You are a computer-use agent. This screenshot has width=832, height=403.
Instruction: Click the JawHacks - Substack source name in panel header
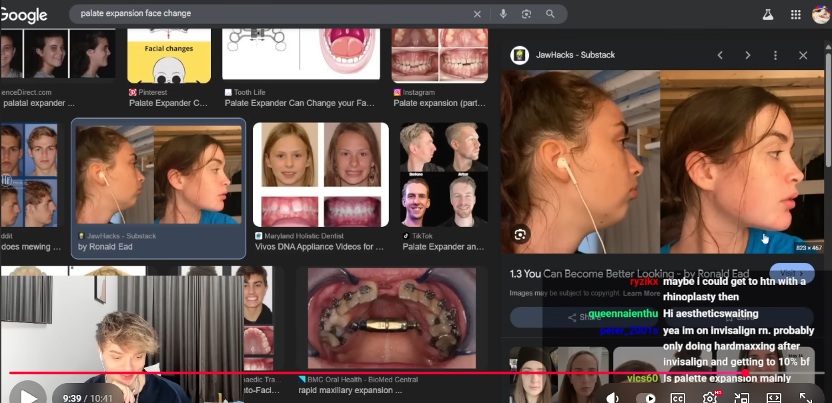(575, 55)
